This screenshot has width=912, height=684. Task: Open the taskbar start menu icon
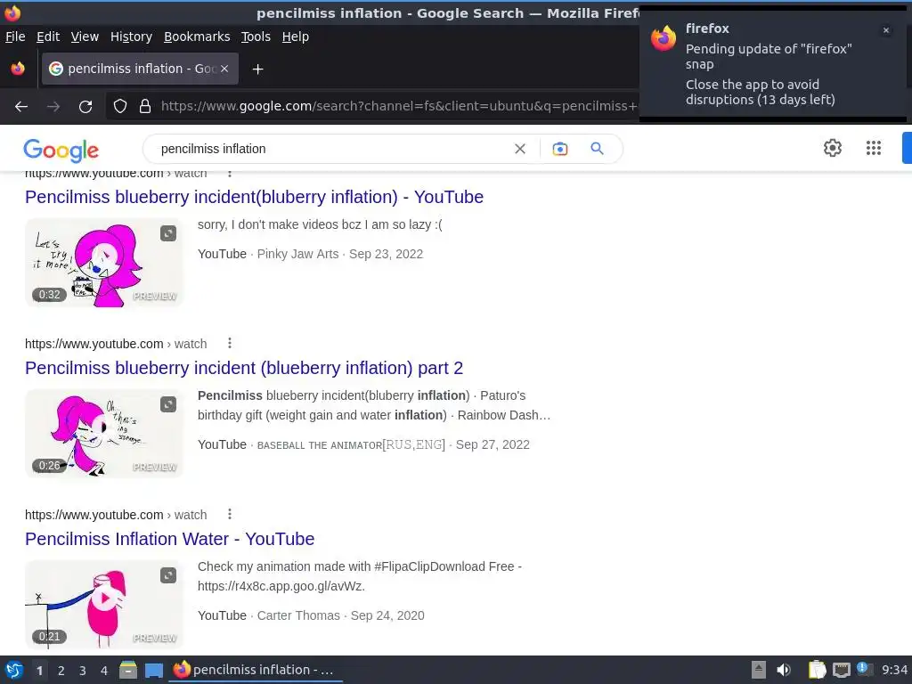click(13, 670)
